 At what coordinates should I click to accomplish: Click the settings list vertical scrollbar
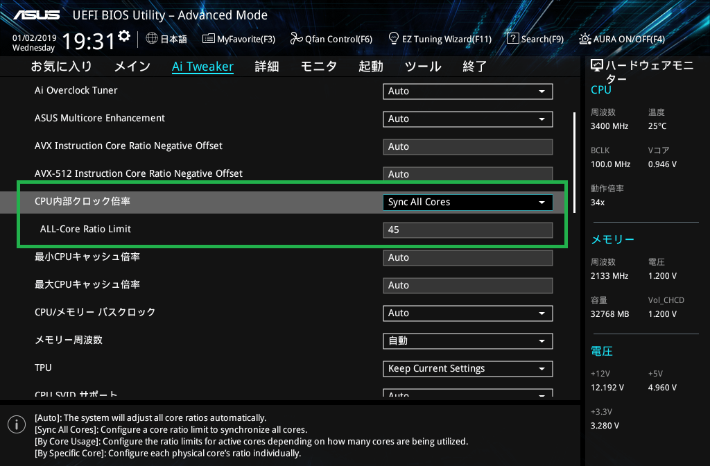tap(574, 162)
